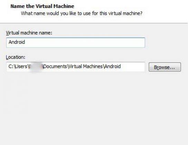
Task: Click the blank gray area below the Location field
Action: [94, 108]
